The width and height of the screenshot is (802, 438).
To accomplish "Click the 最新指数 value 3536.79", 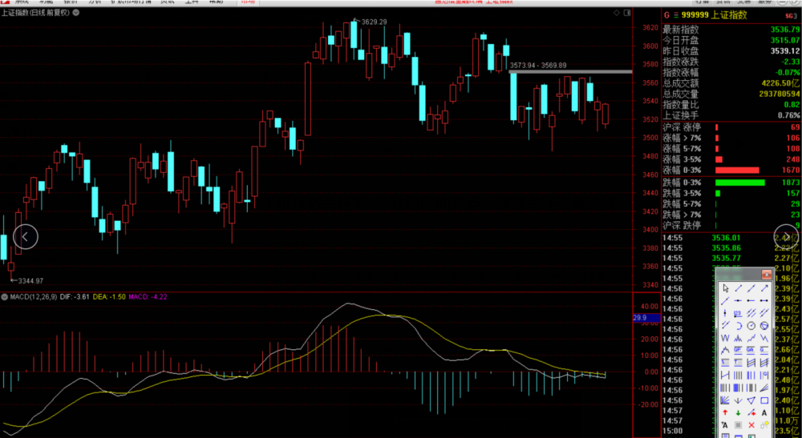I will tap(784, 30).
